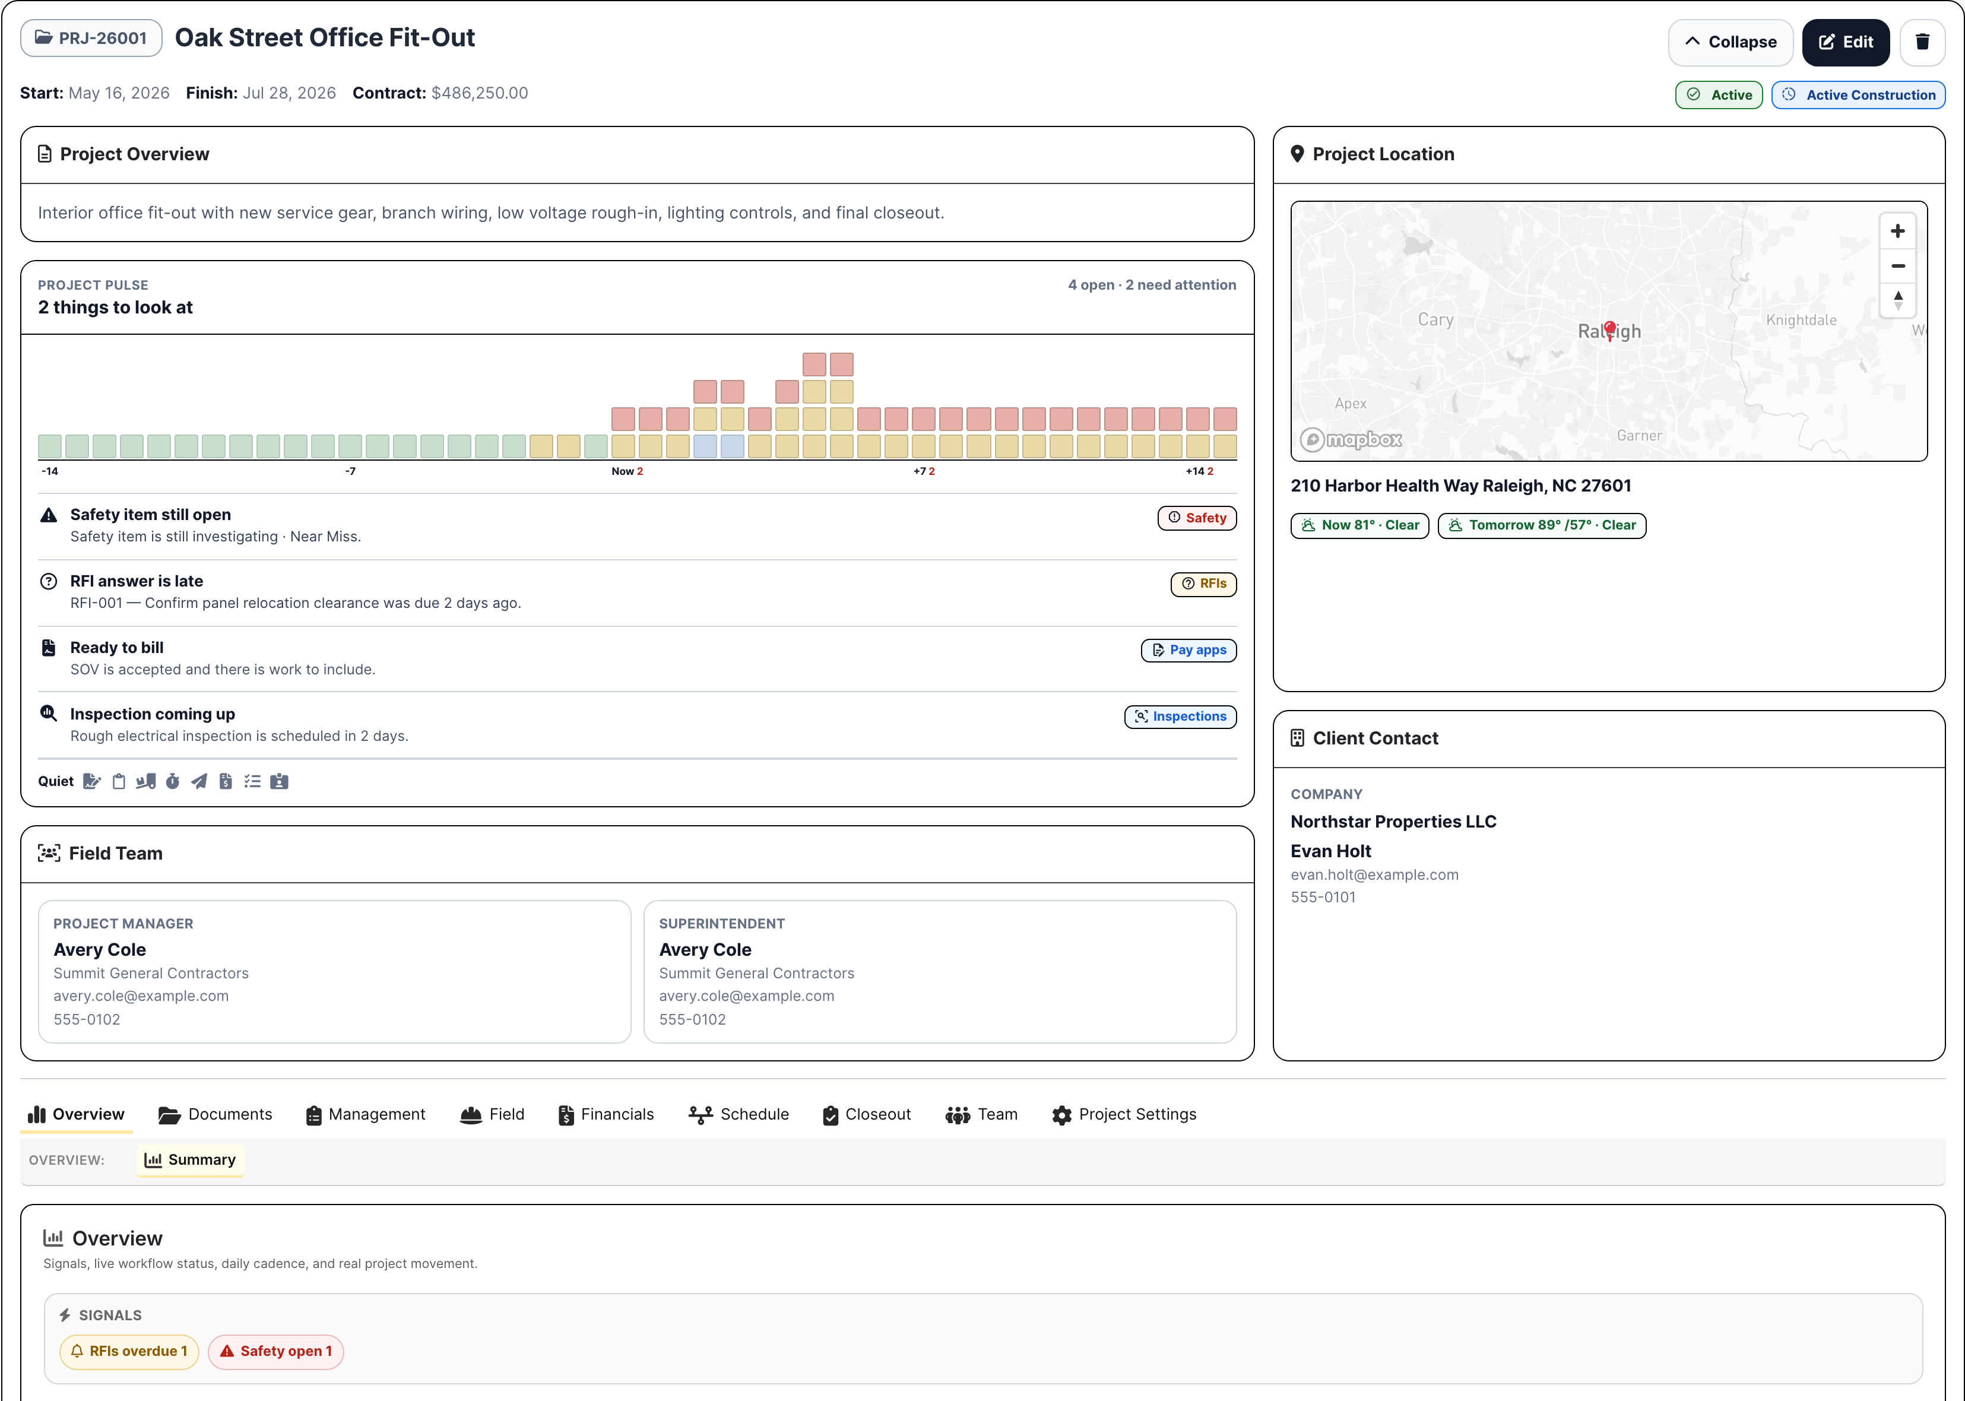Click the client phone number 555-0101
Screen dimensions: 1965x1401
click(x=1323, y=897)
